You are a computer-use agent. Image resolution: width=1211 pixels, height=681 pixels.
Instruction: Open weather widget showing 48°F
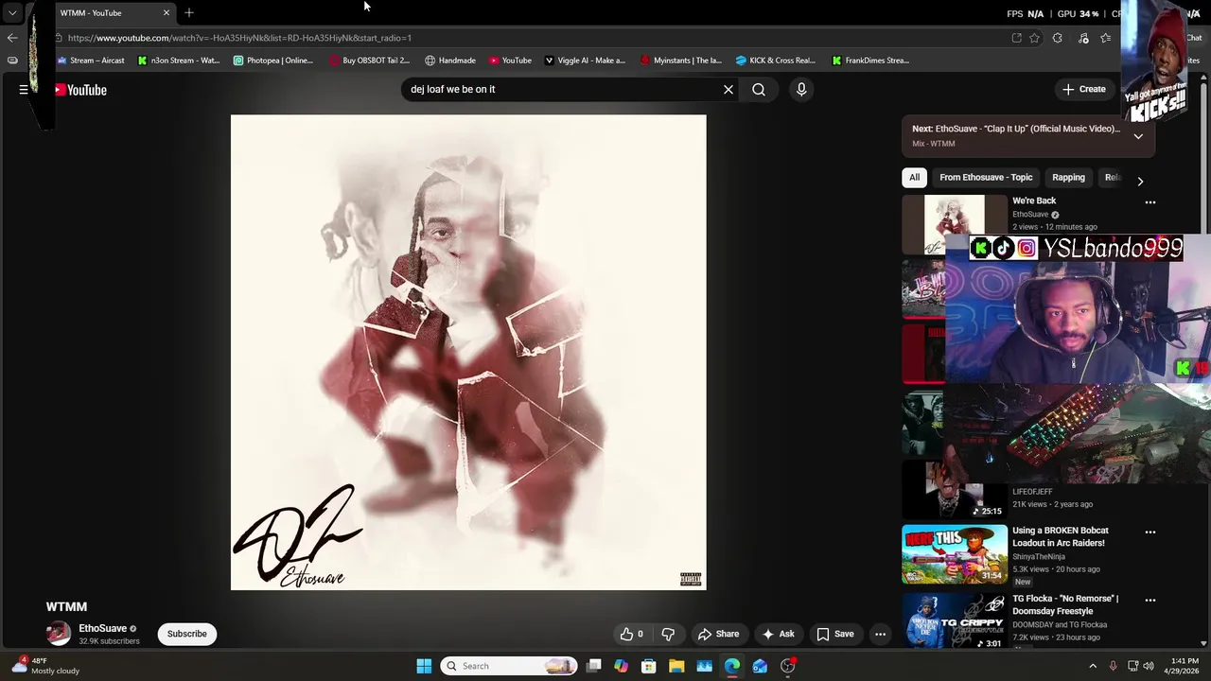44,666
